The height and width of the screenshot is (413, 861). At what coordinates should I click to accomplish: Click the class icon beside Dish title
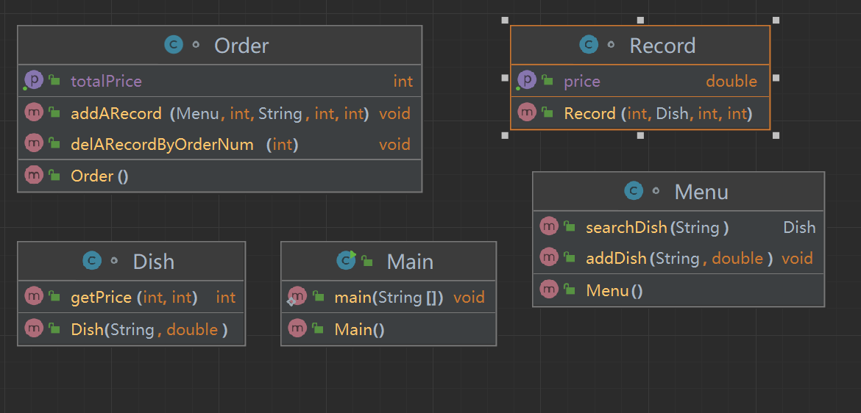[92, 262]
